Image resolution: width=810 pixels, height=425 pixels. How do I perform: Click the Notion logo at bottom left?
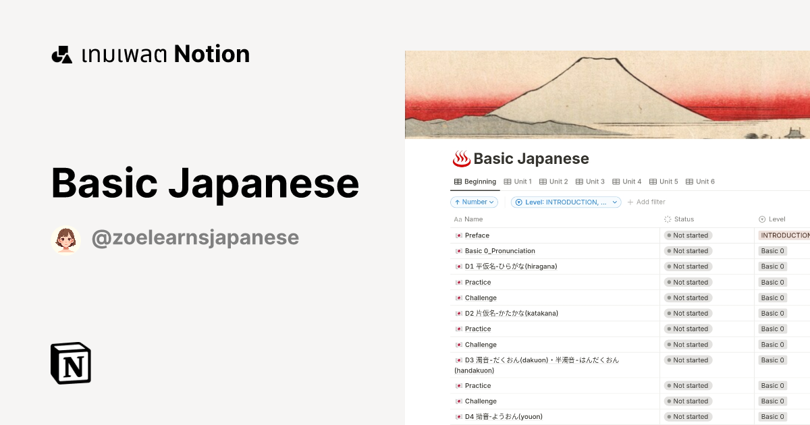tap(71, 364)
